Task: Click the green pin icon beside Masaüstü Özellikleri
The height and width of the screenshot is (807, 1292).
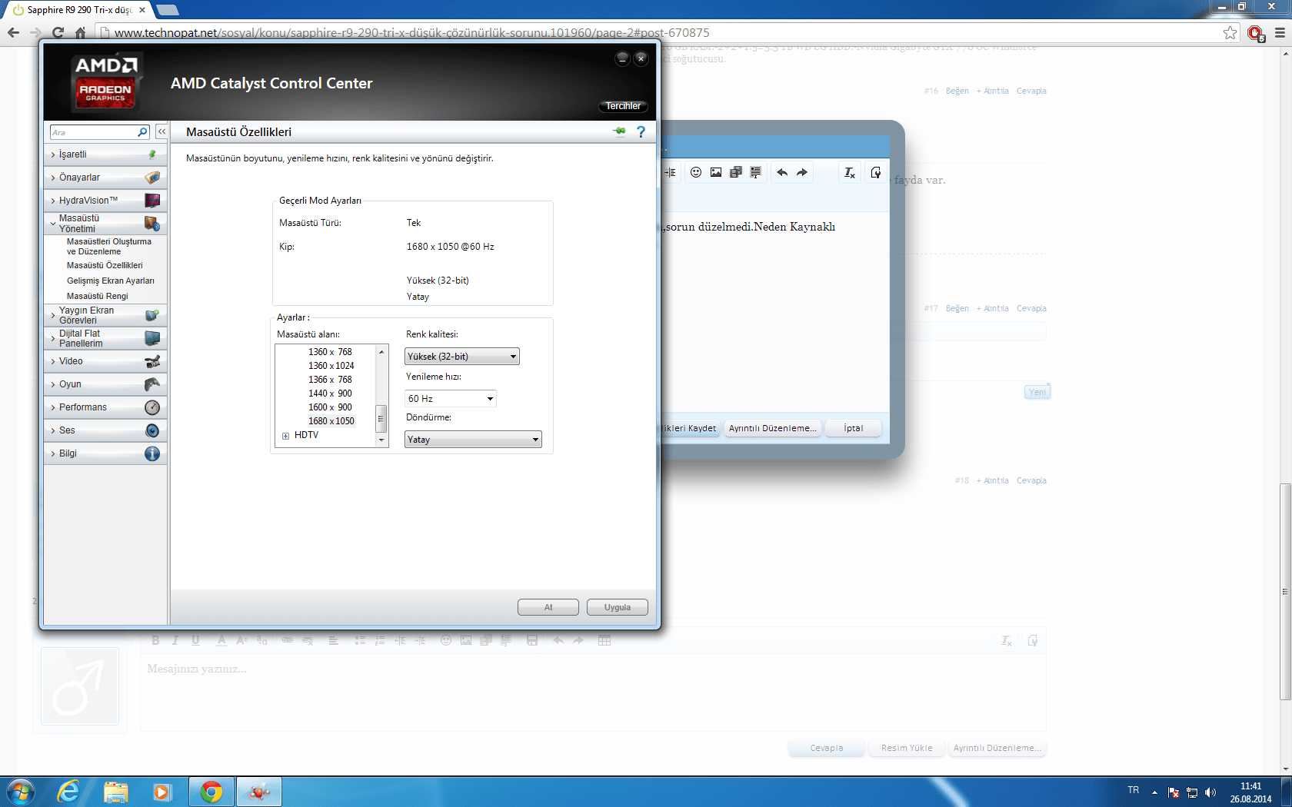Action: tap(619, 131)
